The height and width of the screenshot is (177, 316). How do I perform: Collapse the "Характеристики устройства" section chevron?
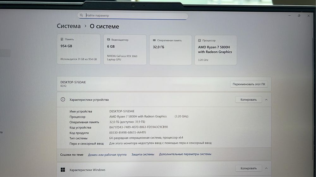266,100
